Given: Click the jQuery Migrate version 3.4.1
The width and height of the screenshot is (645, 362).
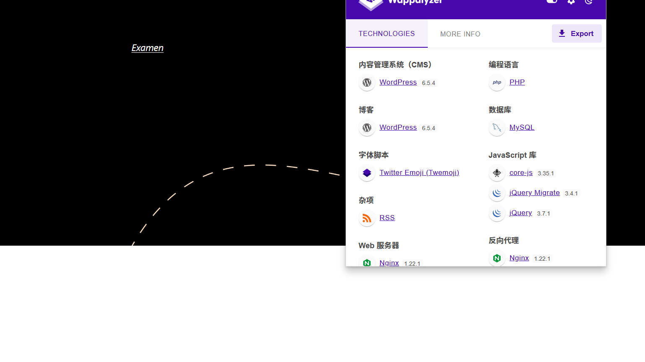Looking at the screenshot, I should [571, 193].
